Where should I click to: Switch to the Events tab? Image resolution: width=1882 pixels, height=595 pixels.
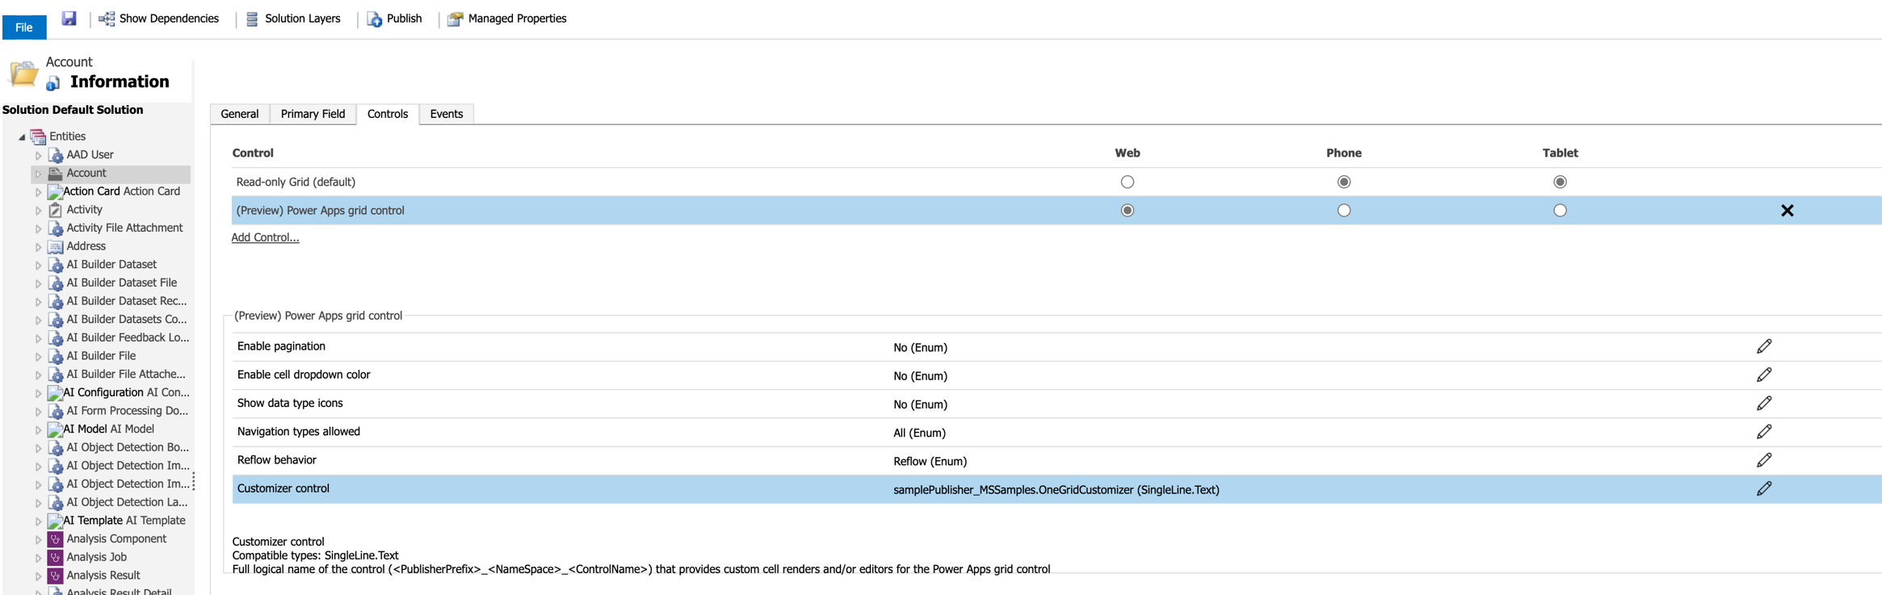[x=447, y=114]
